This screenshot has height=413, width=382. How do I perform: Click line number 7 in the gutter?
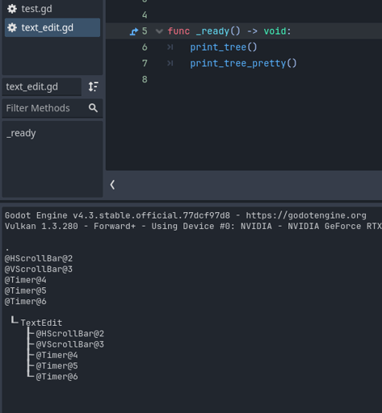145,64
